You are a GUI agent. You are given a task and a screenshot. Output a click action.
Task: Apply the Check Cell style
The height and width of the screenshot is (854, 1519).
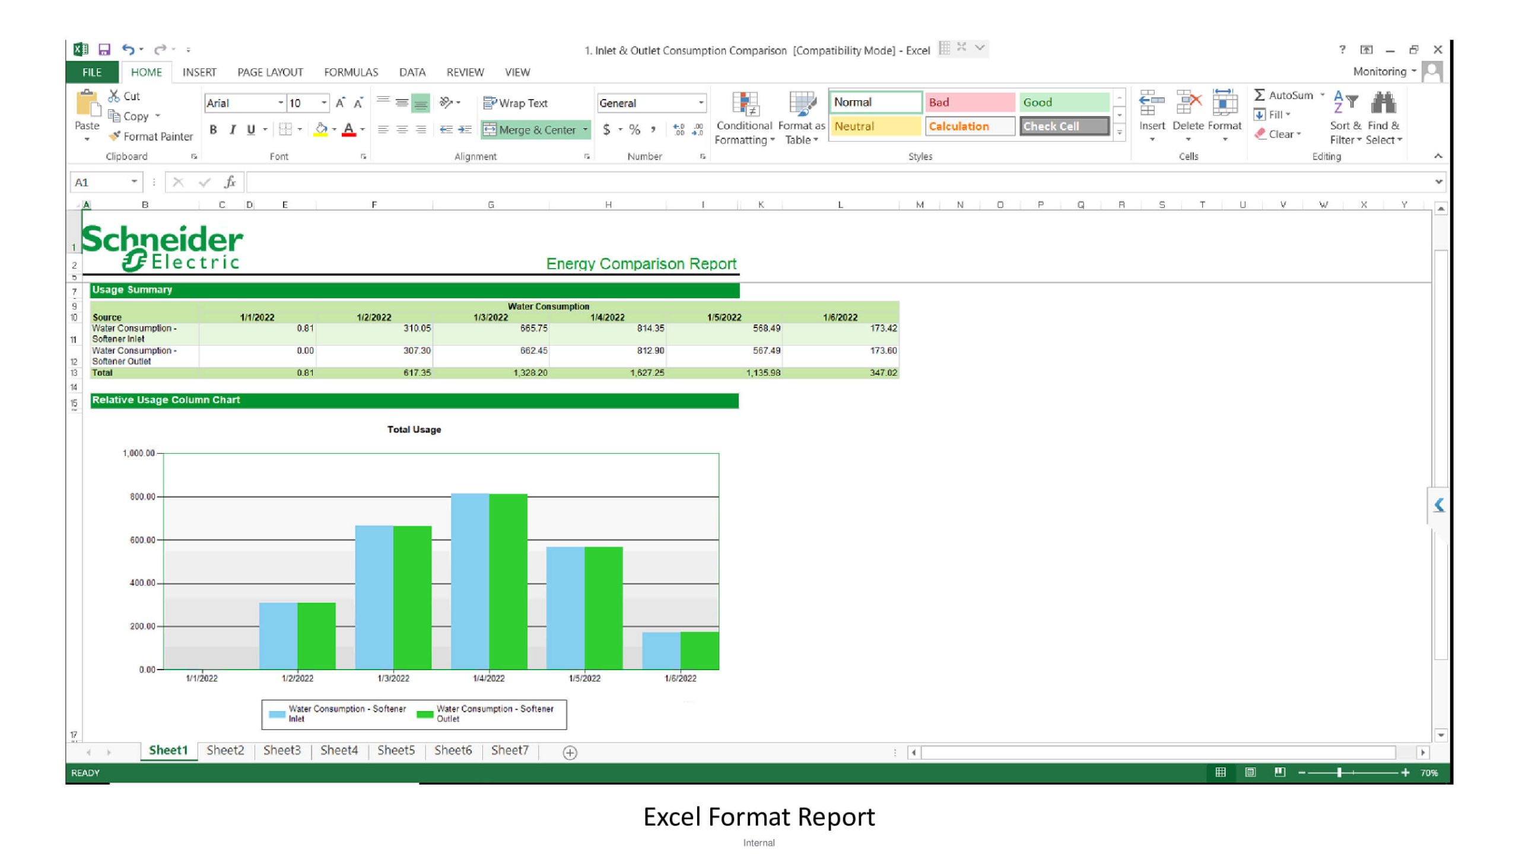click(1064, 126)
